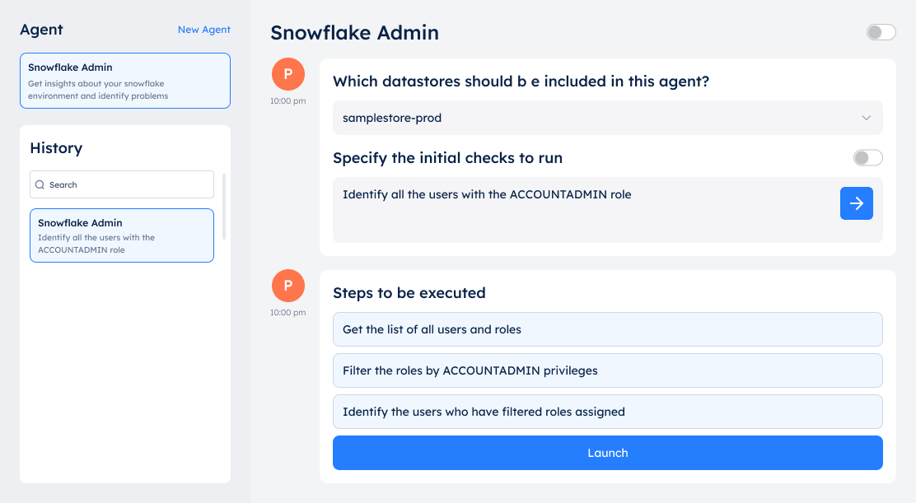This screenshot has height=503, width=916.
Task: Click the first orange P avatar icon
Action: tap(287, 73)
